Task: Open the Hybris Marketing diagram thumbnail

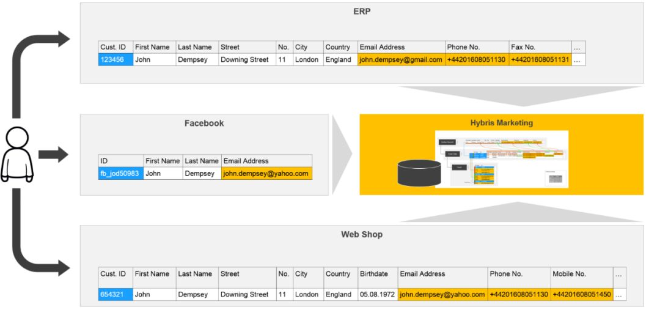Action: click(502, 159)
